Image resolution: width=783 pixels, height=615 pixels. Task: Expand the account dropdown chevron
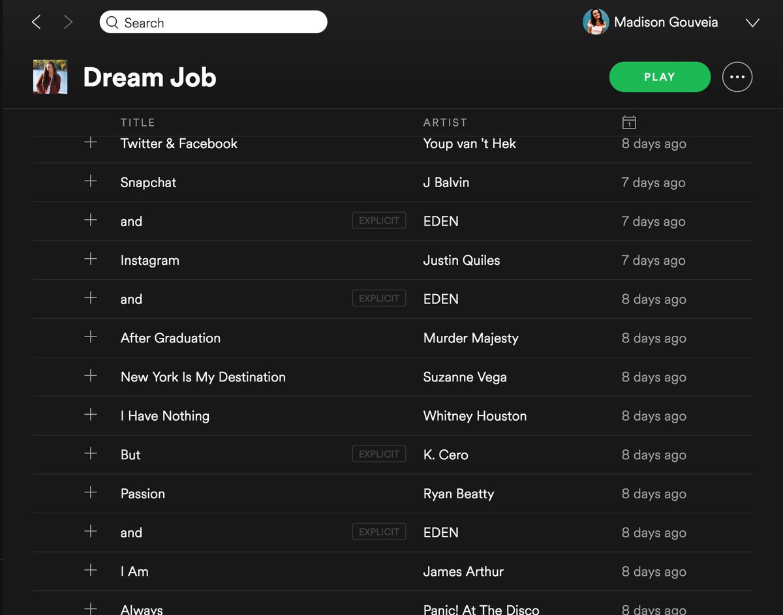[752, 23]
